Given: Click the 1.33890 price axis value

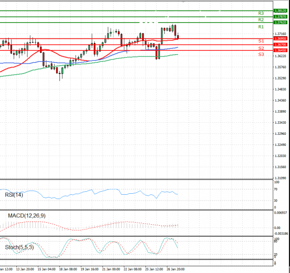Looking at the screenshot, I should [280, 111].
